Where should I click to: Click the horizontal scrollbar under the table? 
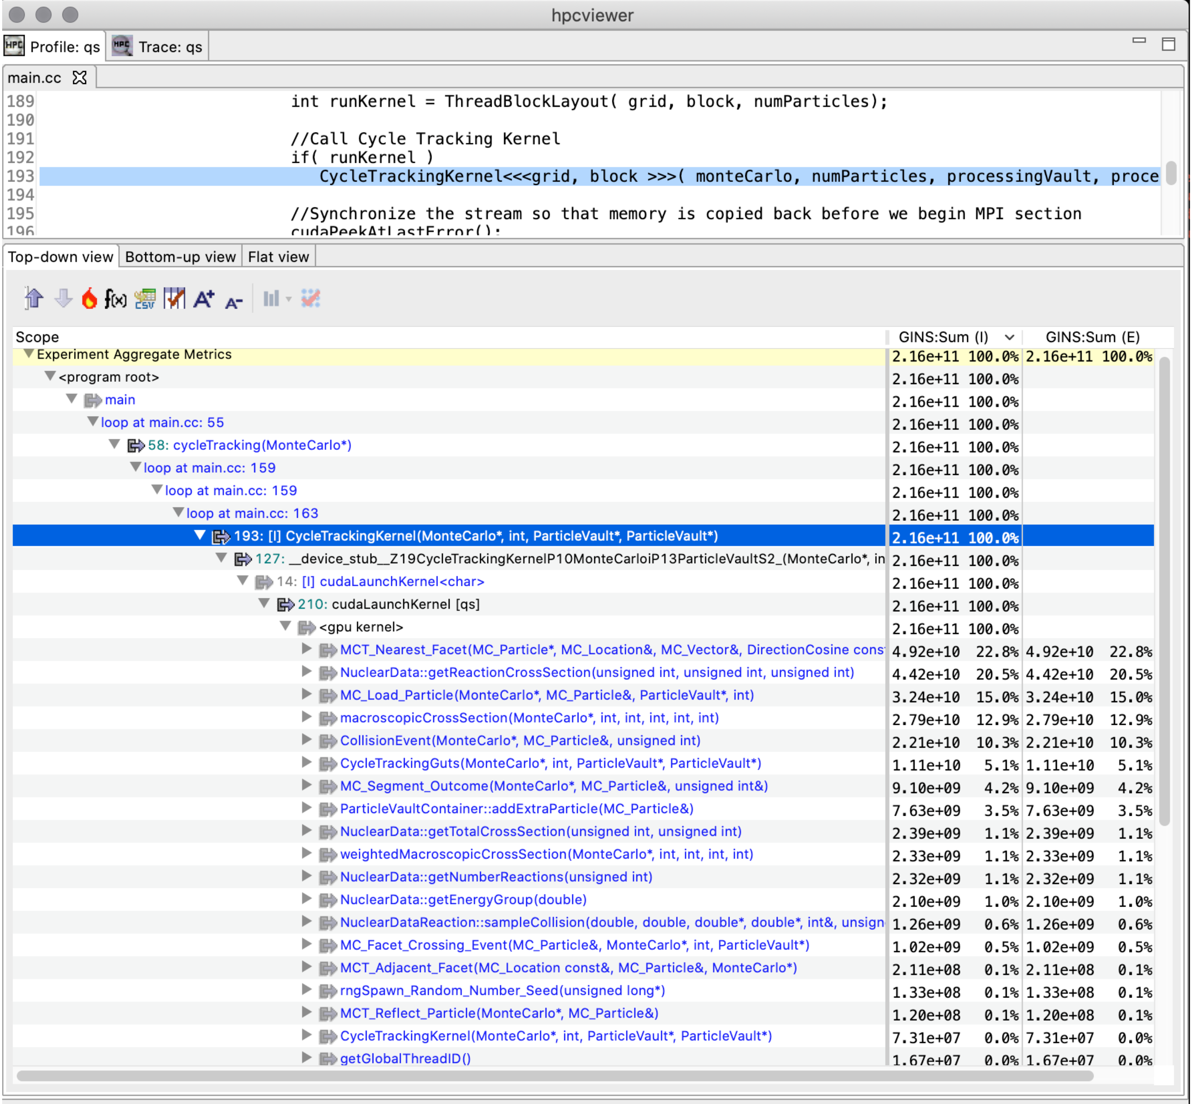[x=555, y=1075]
